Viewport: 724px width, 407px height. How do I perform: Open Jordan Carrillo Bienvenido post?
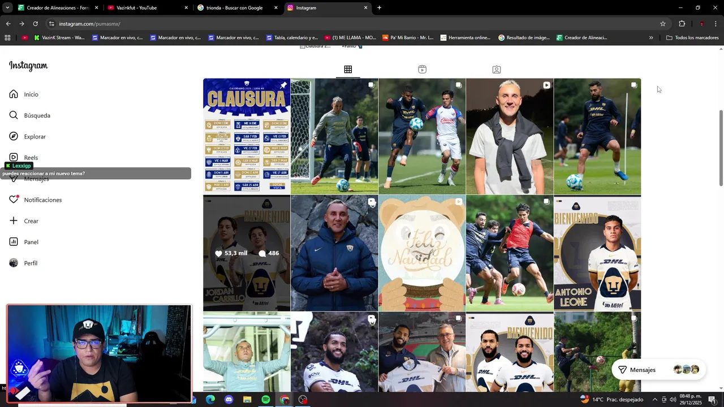247,253
